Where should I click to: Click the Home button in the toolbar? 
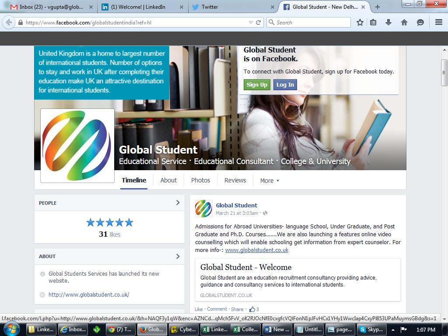tap(404, 22)
